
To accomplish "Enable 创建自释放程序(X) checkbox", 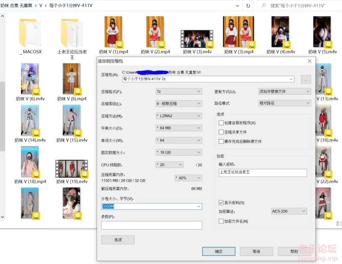I will 221,123.
